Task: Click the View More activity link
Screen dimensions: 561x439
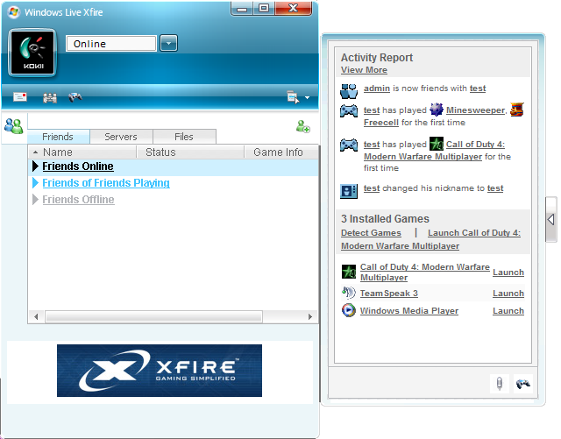Action: point(364,70)
